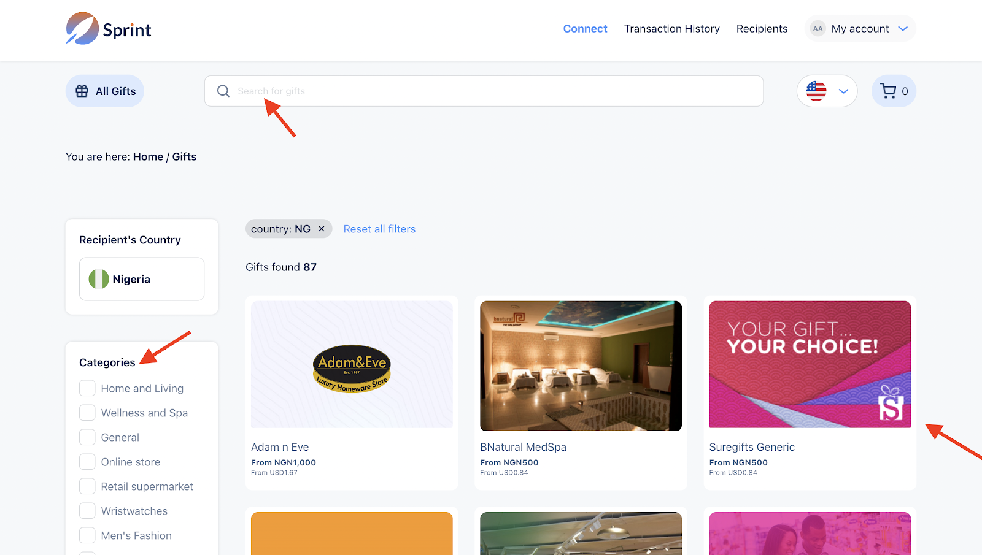Click the Sprint logo
Screen dimensions: 982x555
[x=109, y=29]
